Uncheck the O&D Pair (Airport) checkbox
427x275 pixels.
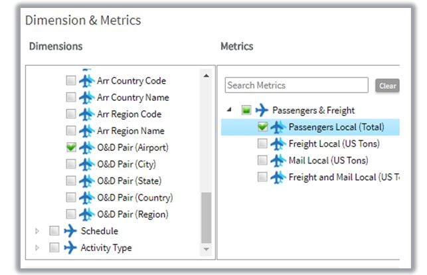pos(71,147)
